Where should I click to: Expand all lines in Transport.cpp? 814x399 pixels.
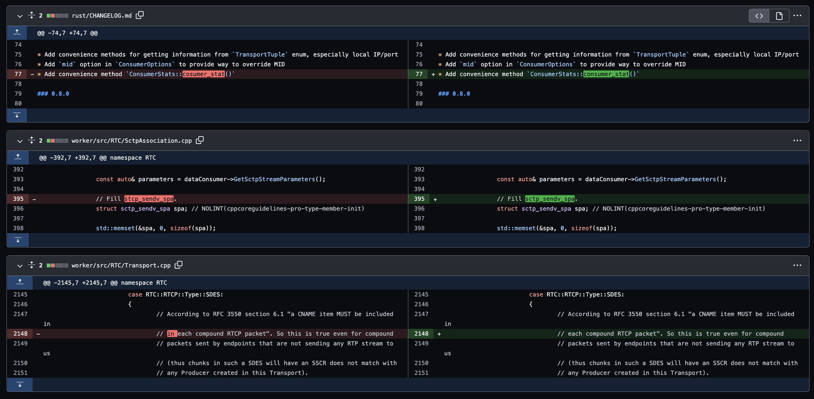tap(32, 265)
